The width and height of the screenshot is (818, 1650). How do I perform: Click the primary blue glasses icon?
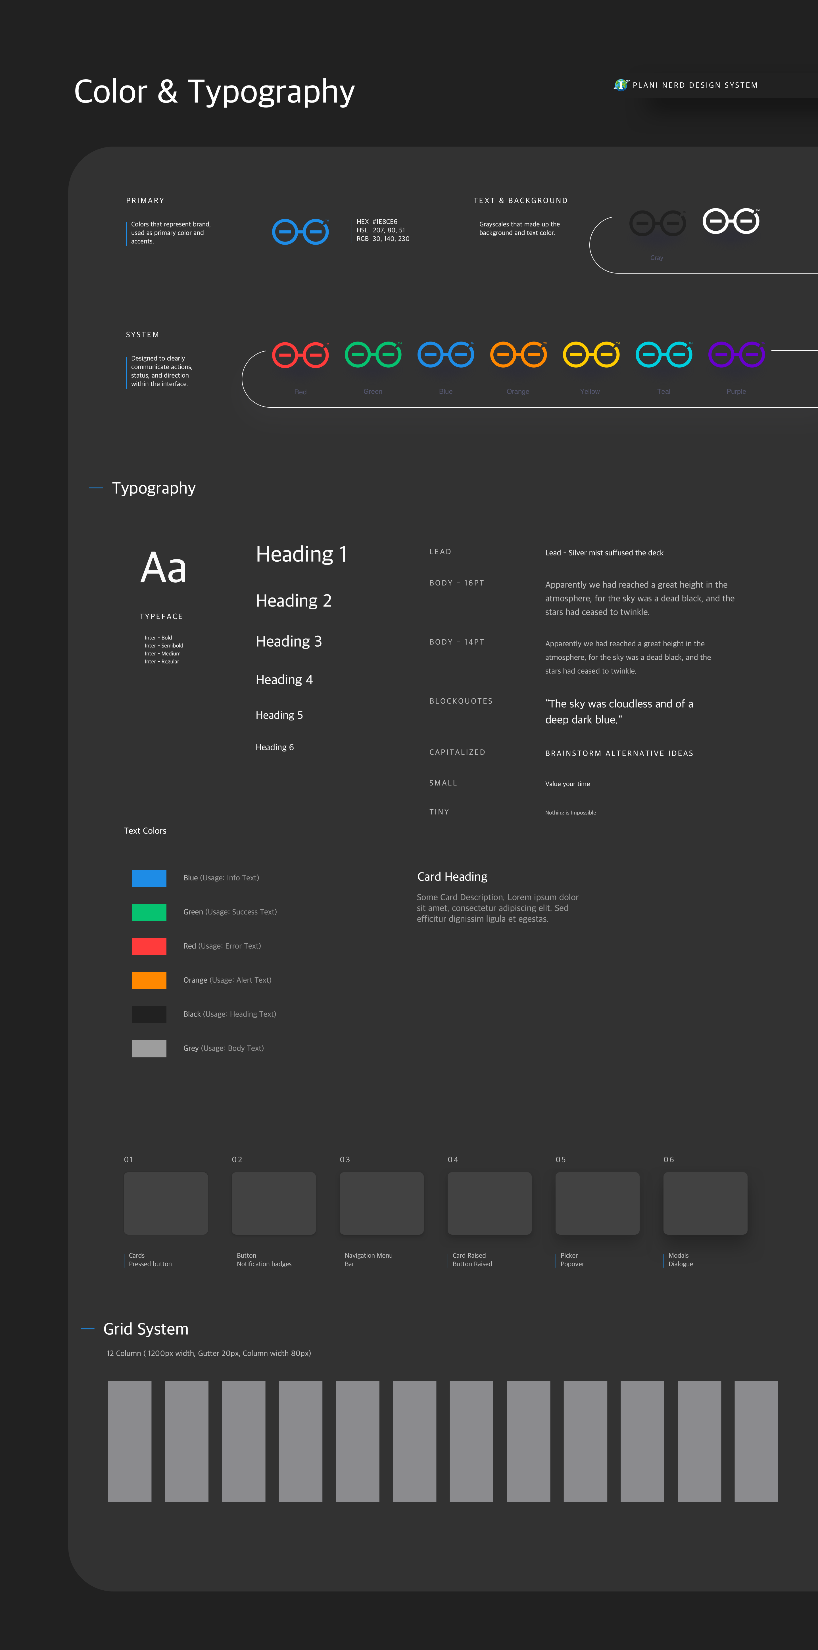pos(301,231)
